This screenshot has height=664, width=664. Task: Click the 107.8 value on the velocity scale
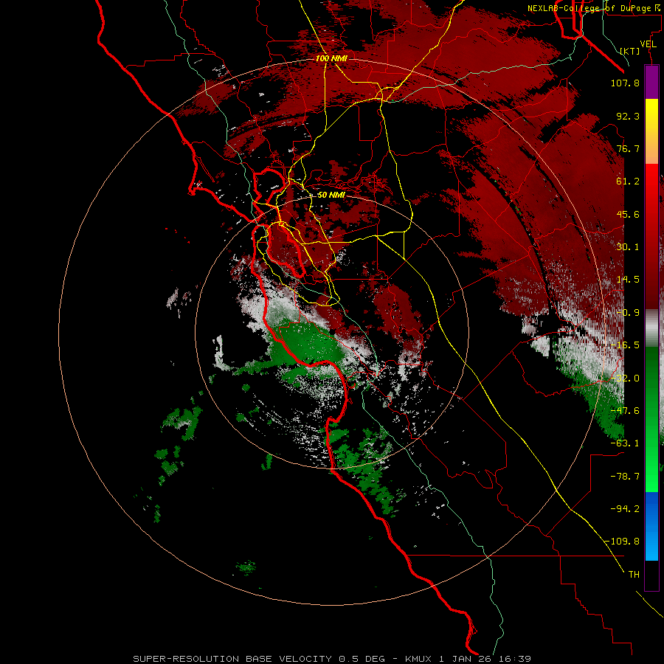pyautogui.click(x=625, y=83)
